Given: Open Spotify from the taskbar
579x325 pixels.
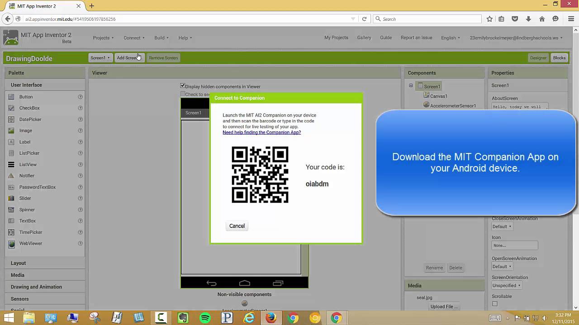Looking at the screenshot, I should point(205,318).
